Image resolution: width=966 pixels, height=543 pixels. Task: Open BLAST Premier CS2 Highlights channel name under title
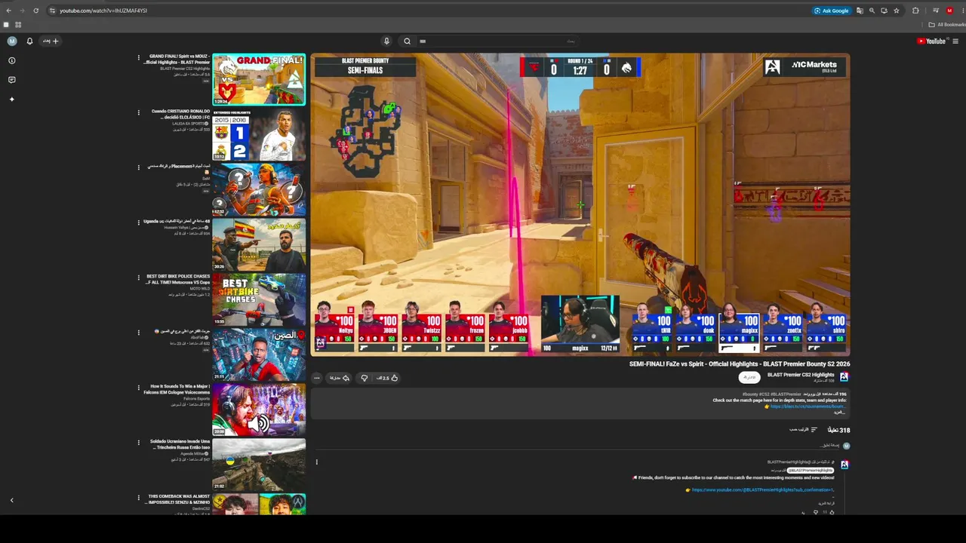point(801,375)
